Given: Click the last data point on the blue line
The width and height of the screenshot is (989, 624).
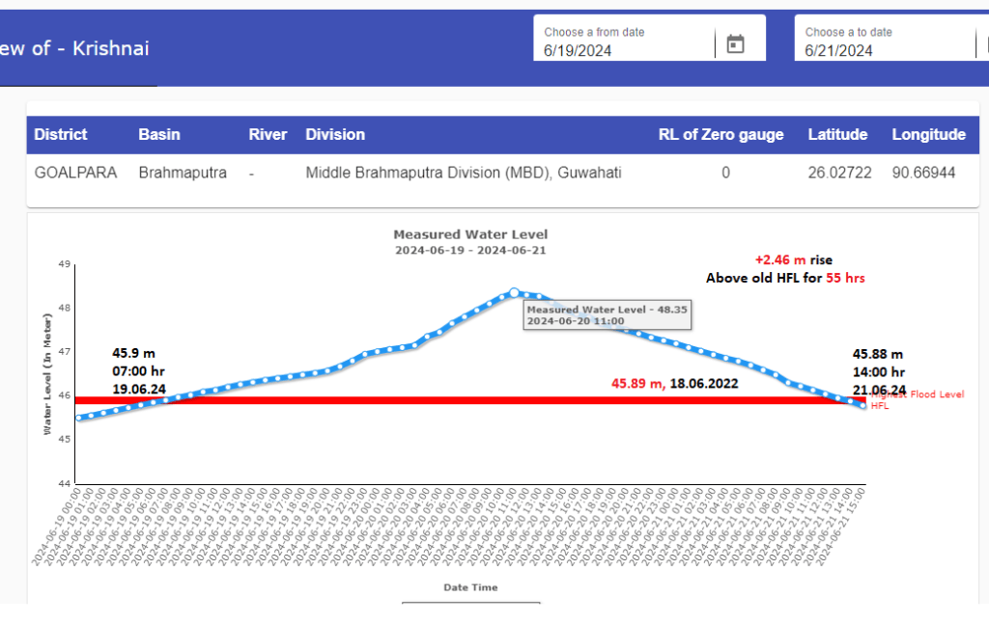Looking at the screenshot, I should point(862,406).
